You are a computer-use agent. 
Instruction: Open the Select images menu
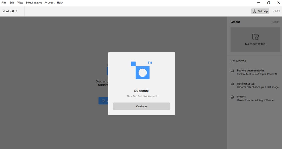(x=34, y=2)
